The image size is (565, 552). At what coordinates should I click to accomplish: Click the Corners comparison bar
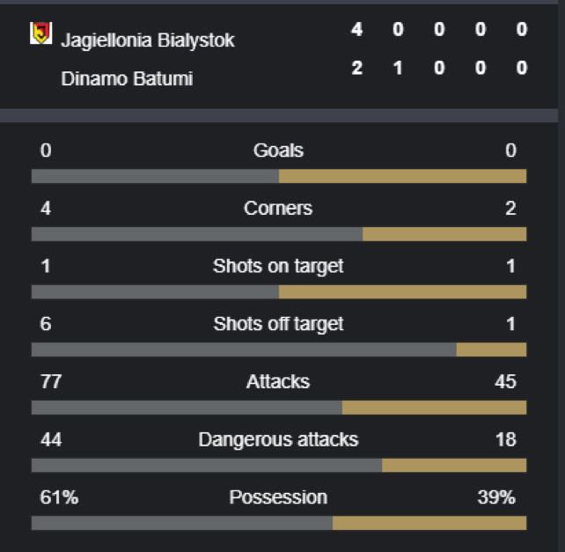coord(279,234)
